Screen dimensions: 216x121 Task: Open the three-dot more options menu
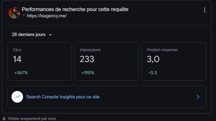click(205, 10)
